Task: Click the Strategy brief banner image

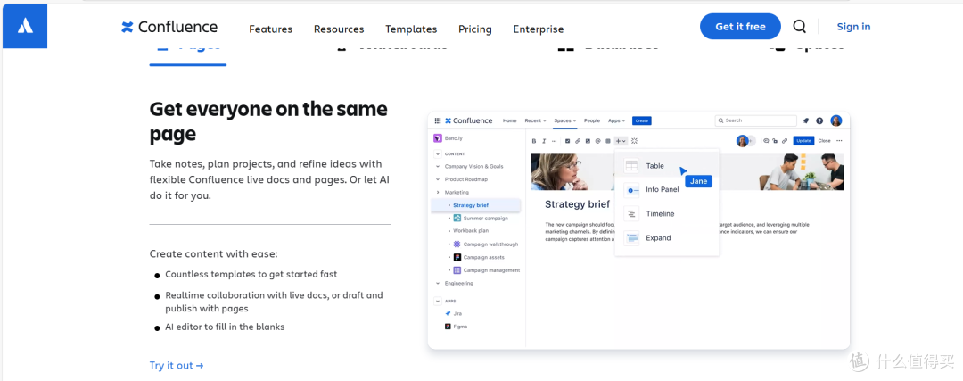Action: [687, 172]
